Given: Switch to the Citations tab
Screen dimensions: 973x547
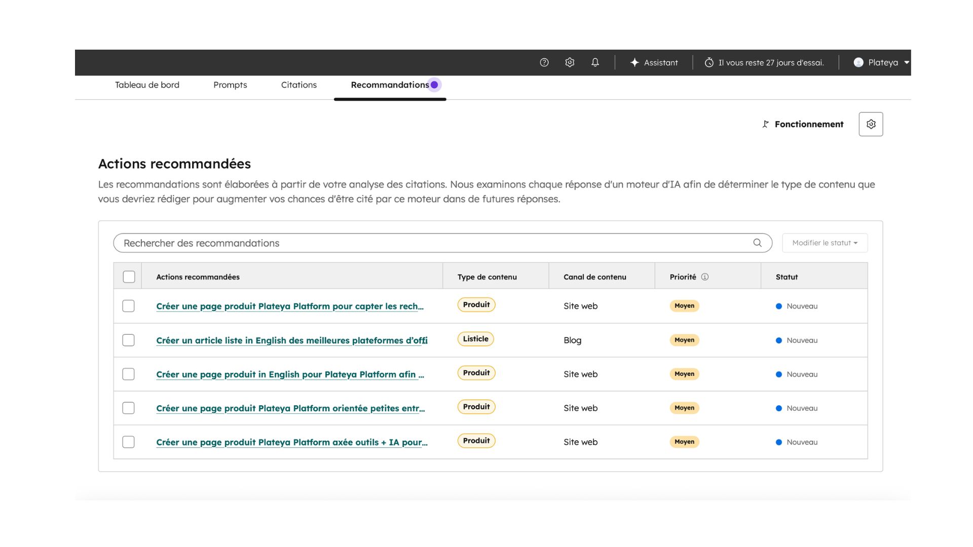Looking at the screenshot, I should pos(298,85).
